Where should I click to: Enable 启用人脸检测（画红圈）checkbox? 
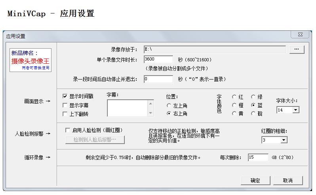click(x=68, y=130)
